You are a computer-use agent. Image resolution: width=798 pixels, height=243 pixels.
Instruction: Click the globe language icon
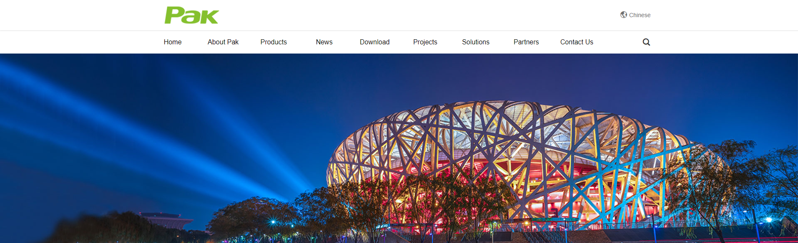click(624, 15)
